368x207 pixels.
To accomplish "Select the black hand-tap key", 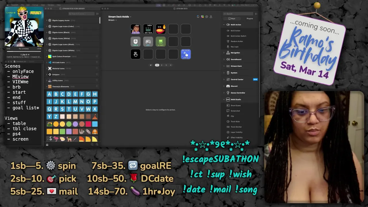I will coord(135,54).
